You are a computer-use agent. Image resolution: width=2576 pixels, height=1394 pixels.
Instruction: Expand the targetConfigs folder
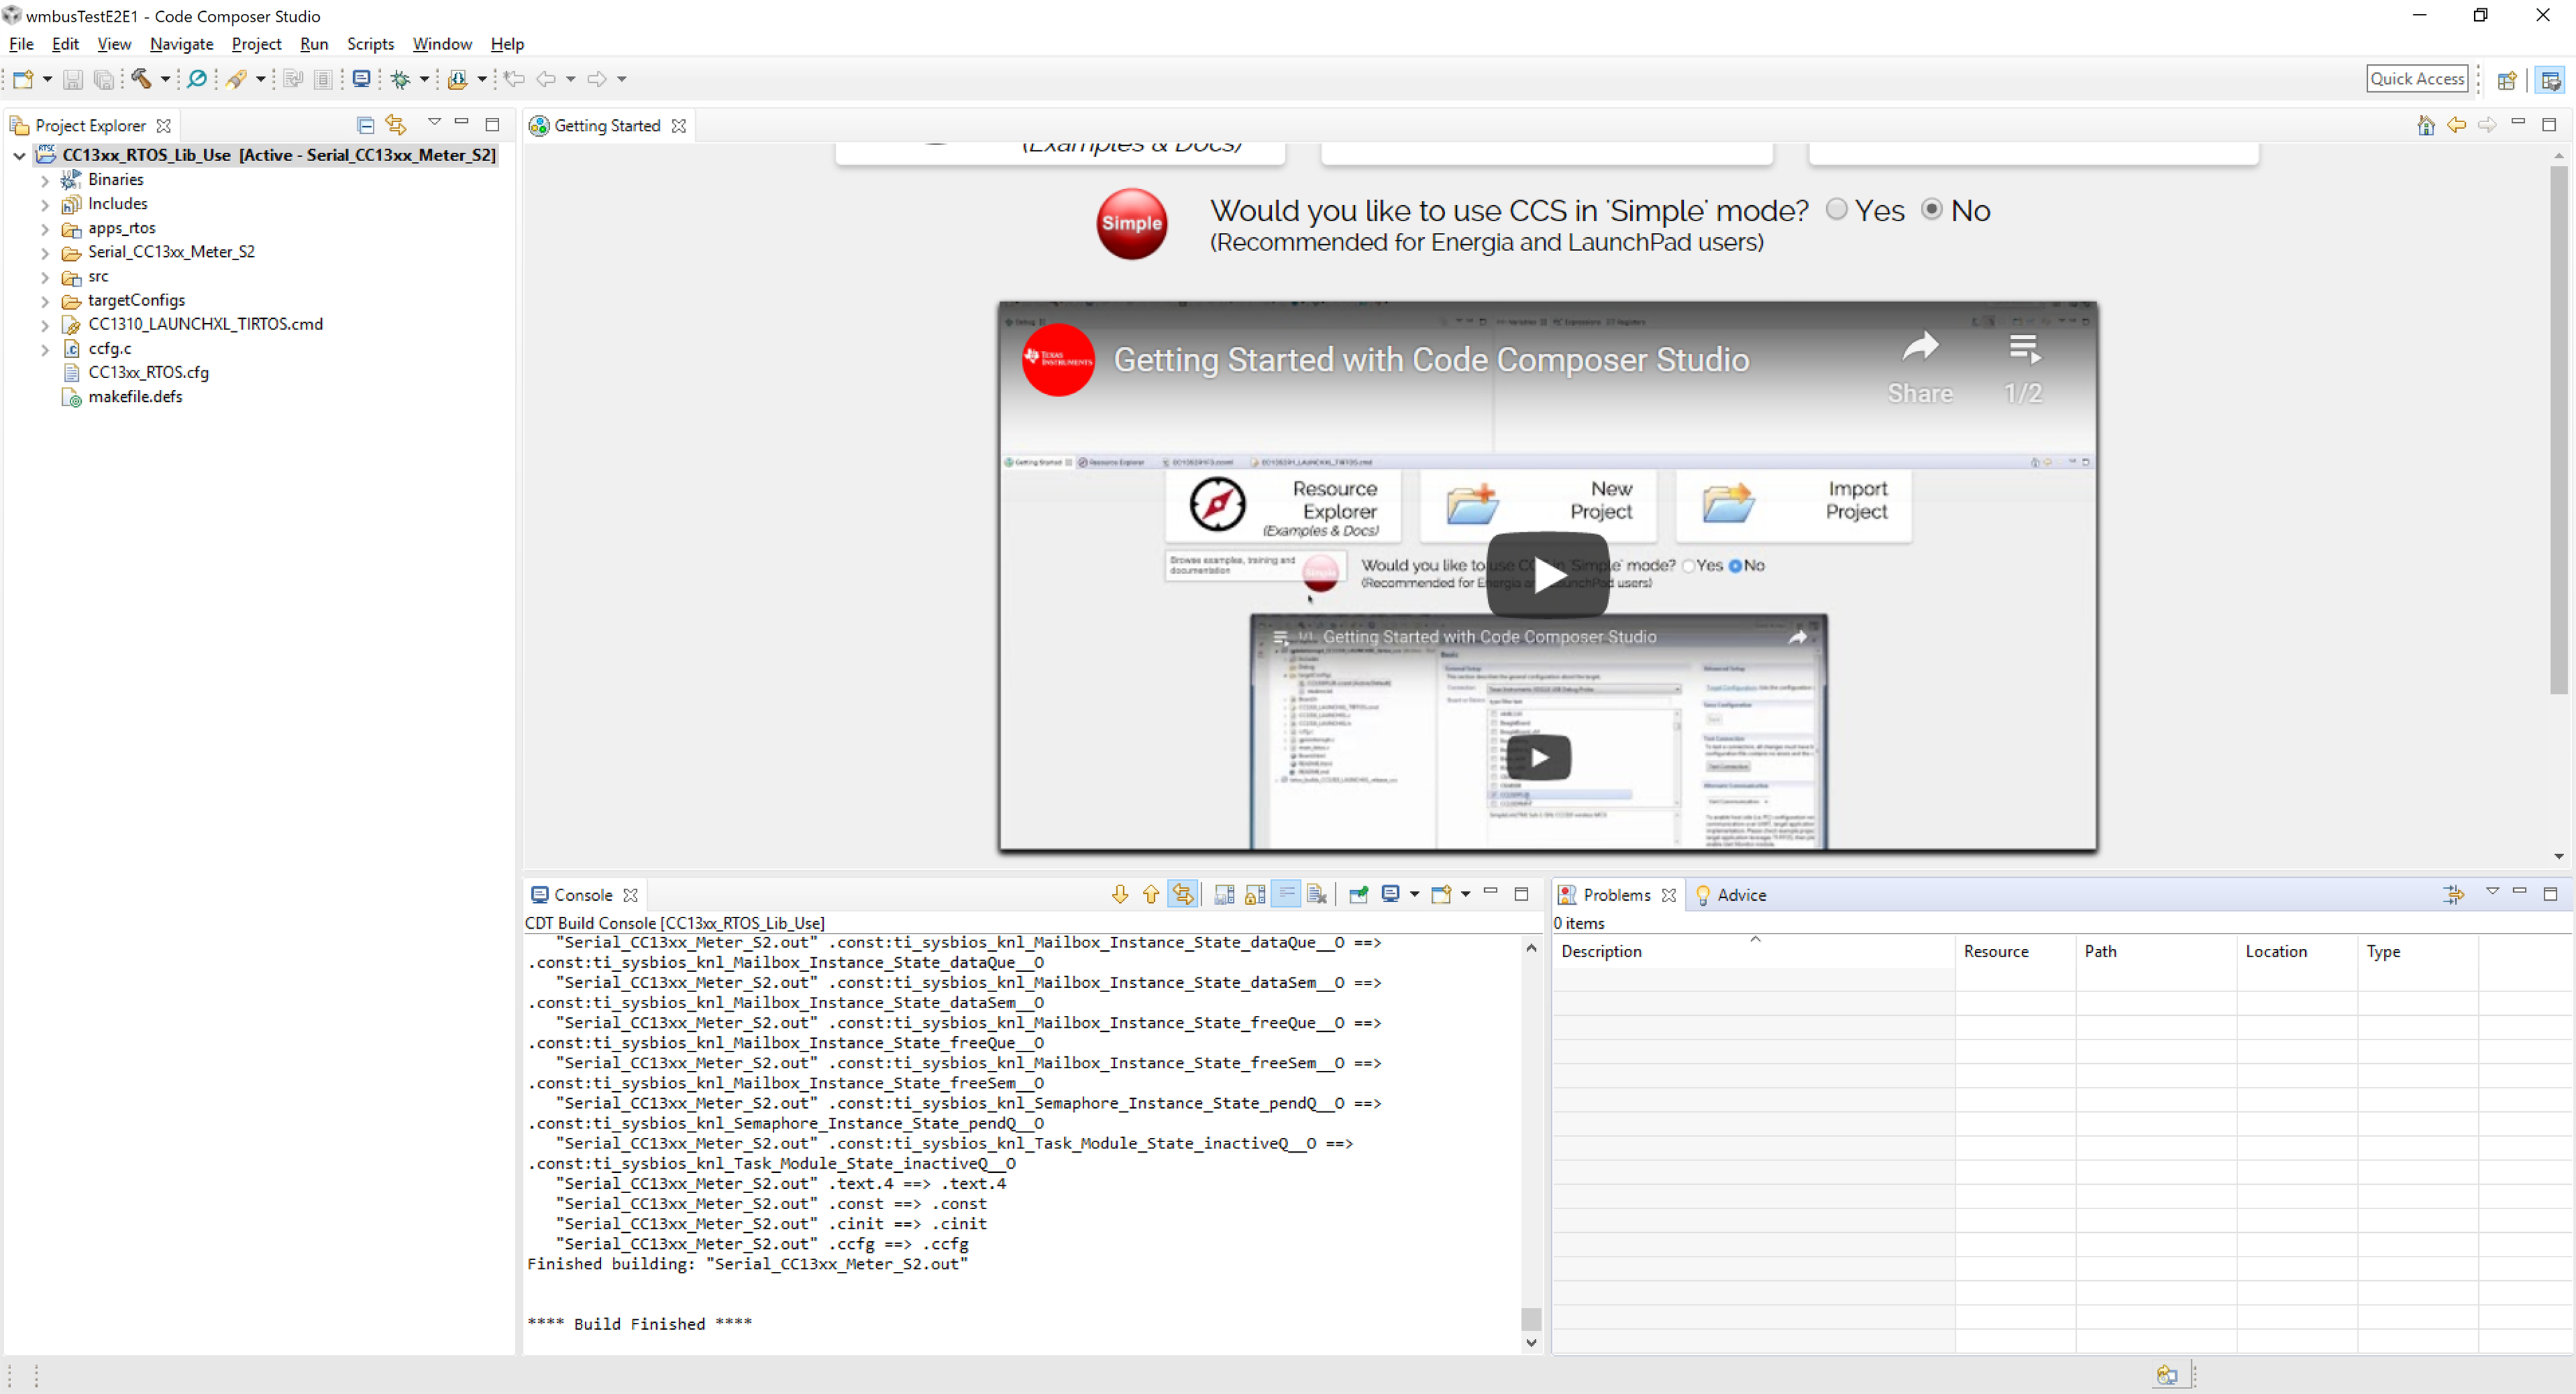(45, 301)
